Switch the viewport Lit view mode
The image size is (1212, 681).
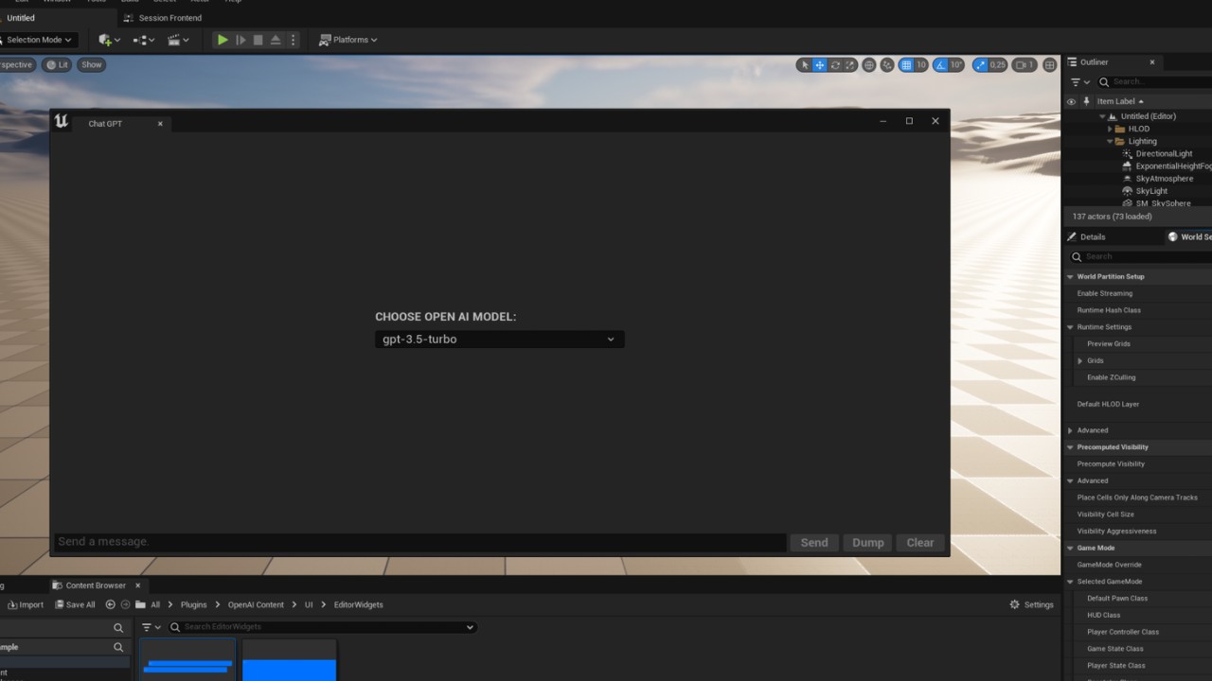[58, 64]
